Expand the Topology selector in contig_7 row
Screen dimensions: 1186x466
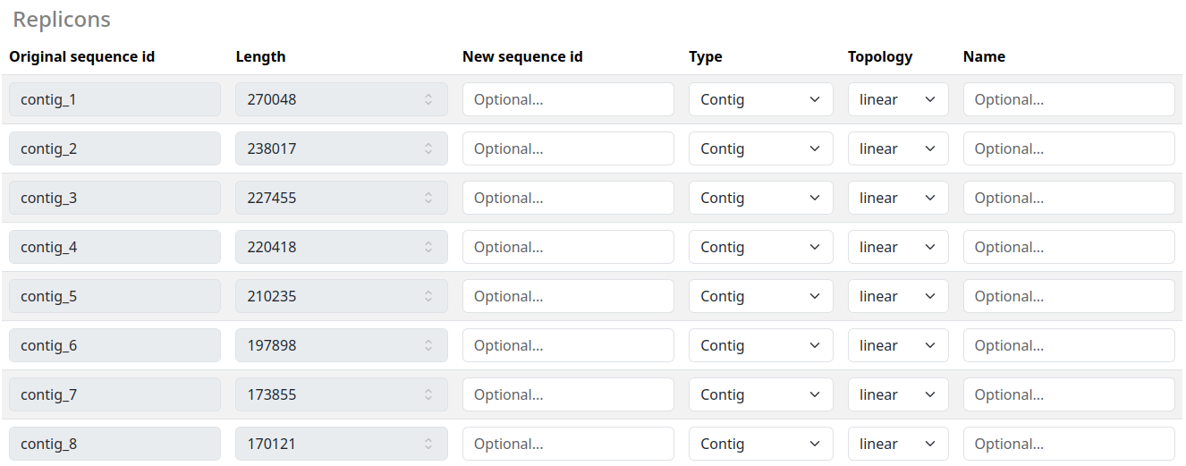(898, 394)
